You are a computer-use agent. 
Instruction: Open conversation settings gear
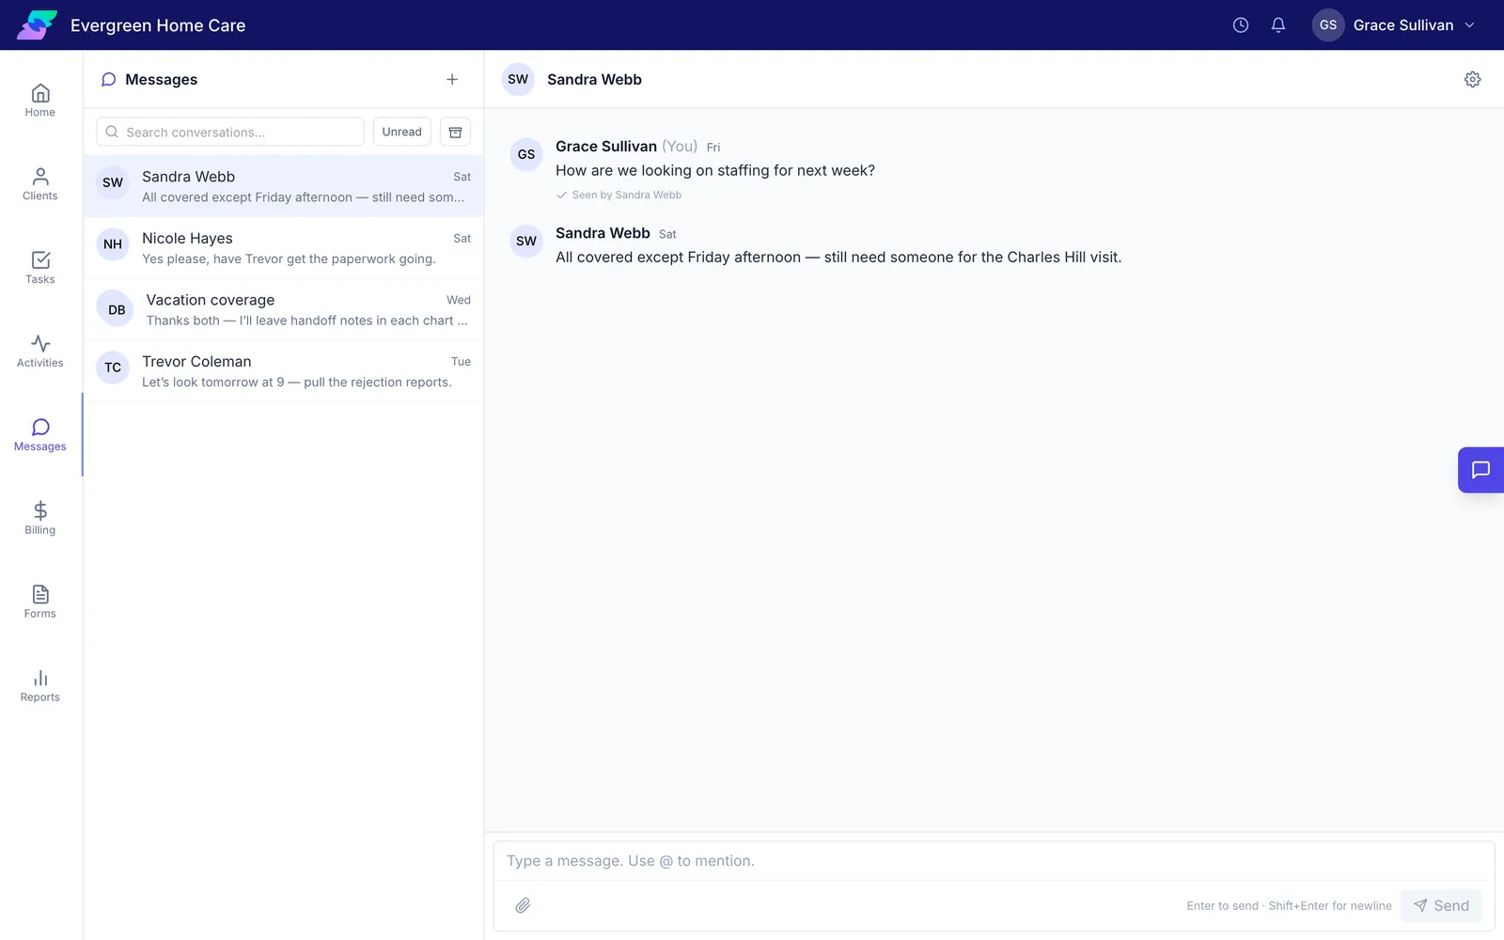[1473, 80]
